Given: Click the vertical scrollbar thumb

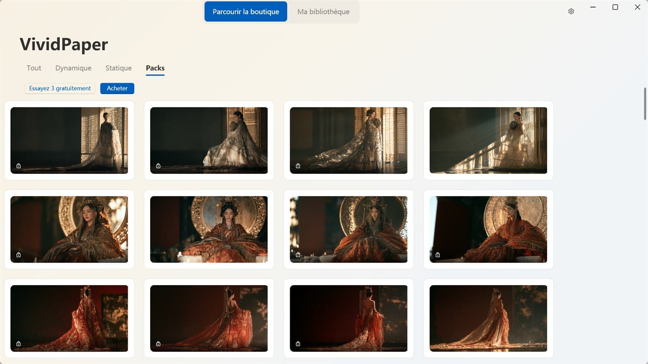Looking at the screenshot, I should click(645, 104).
